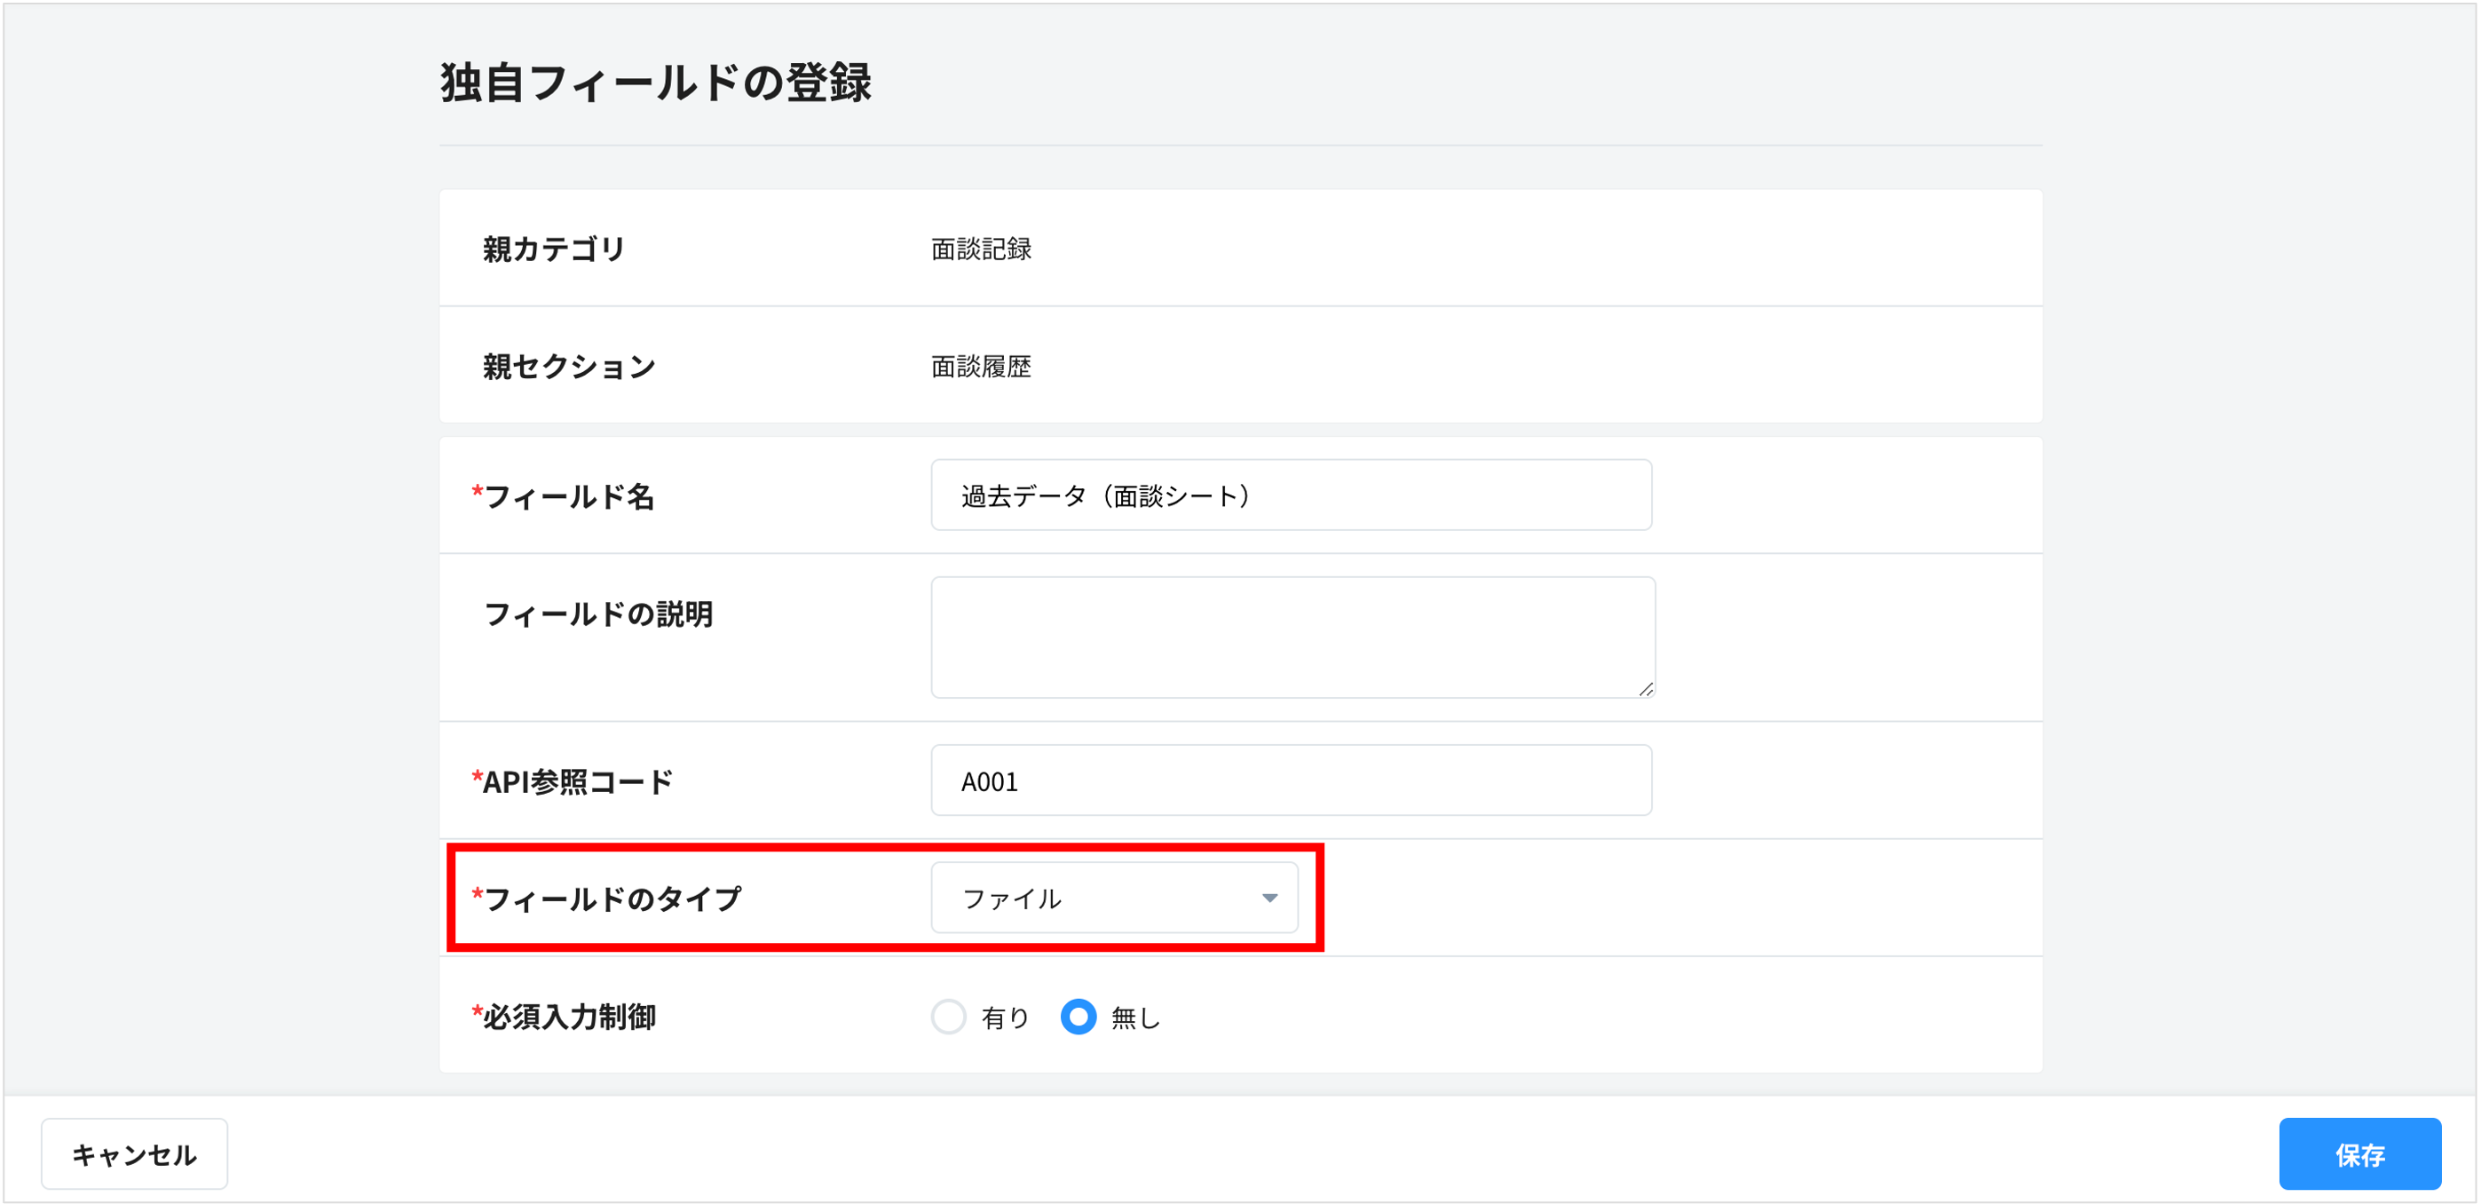Click the フィールドの説明 description textarea
The image size is (2481, 1204).
coord(1292,636)
